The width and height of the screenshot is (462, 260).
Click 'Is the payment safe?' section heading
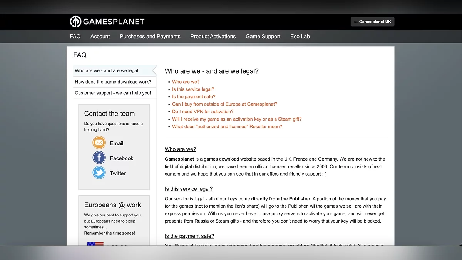point(189,236)
